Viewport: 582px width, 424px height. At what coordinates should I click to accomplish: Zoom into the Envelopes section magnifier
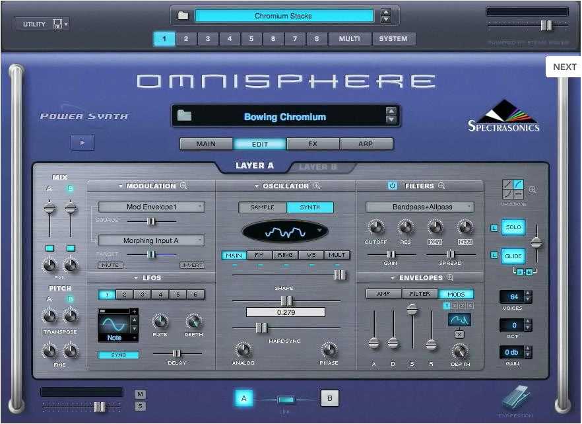(x=450, y=277)
